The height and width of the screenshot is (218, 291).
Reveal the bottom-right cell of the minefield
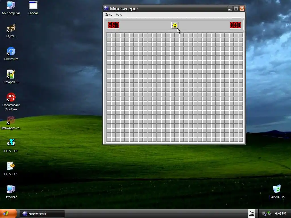tap(241, 140)
